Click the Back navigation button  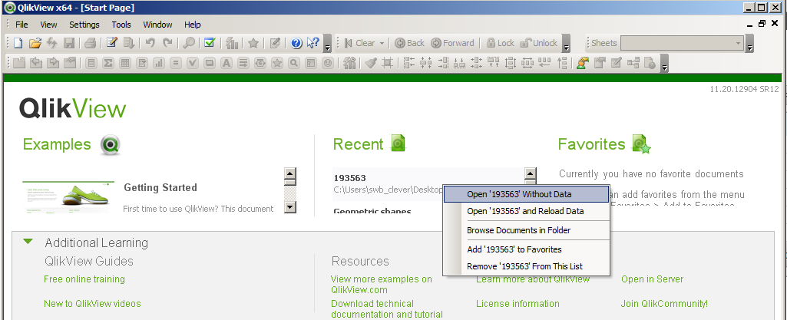coord(409,43)
